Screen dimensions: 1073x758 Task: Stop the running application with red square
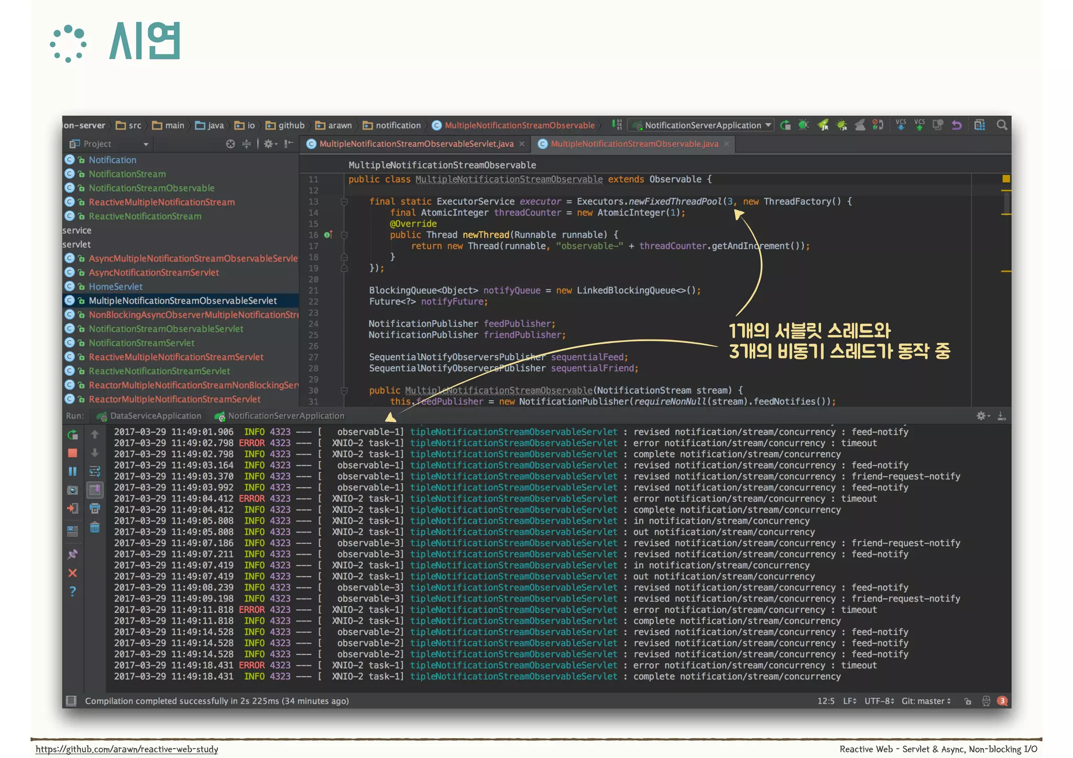click(72, 453)
